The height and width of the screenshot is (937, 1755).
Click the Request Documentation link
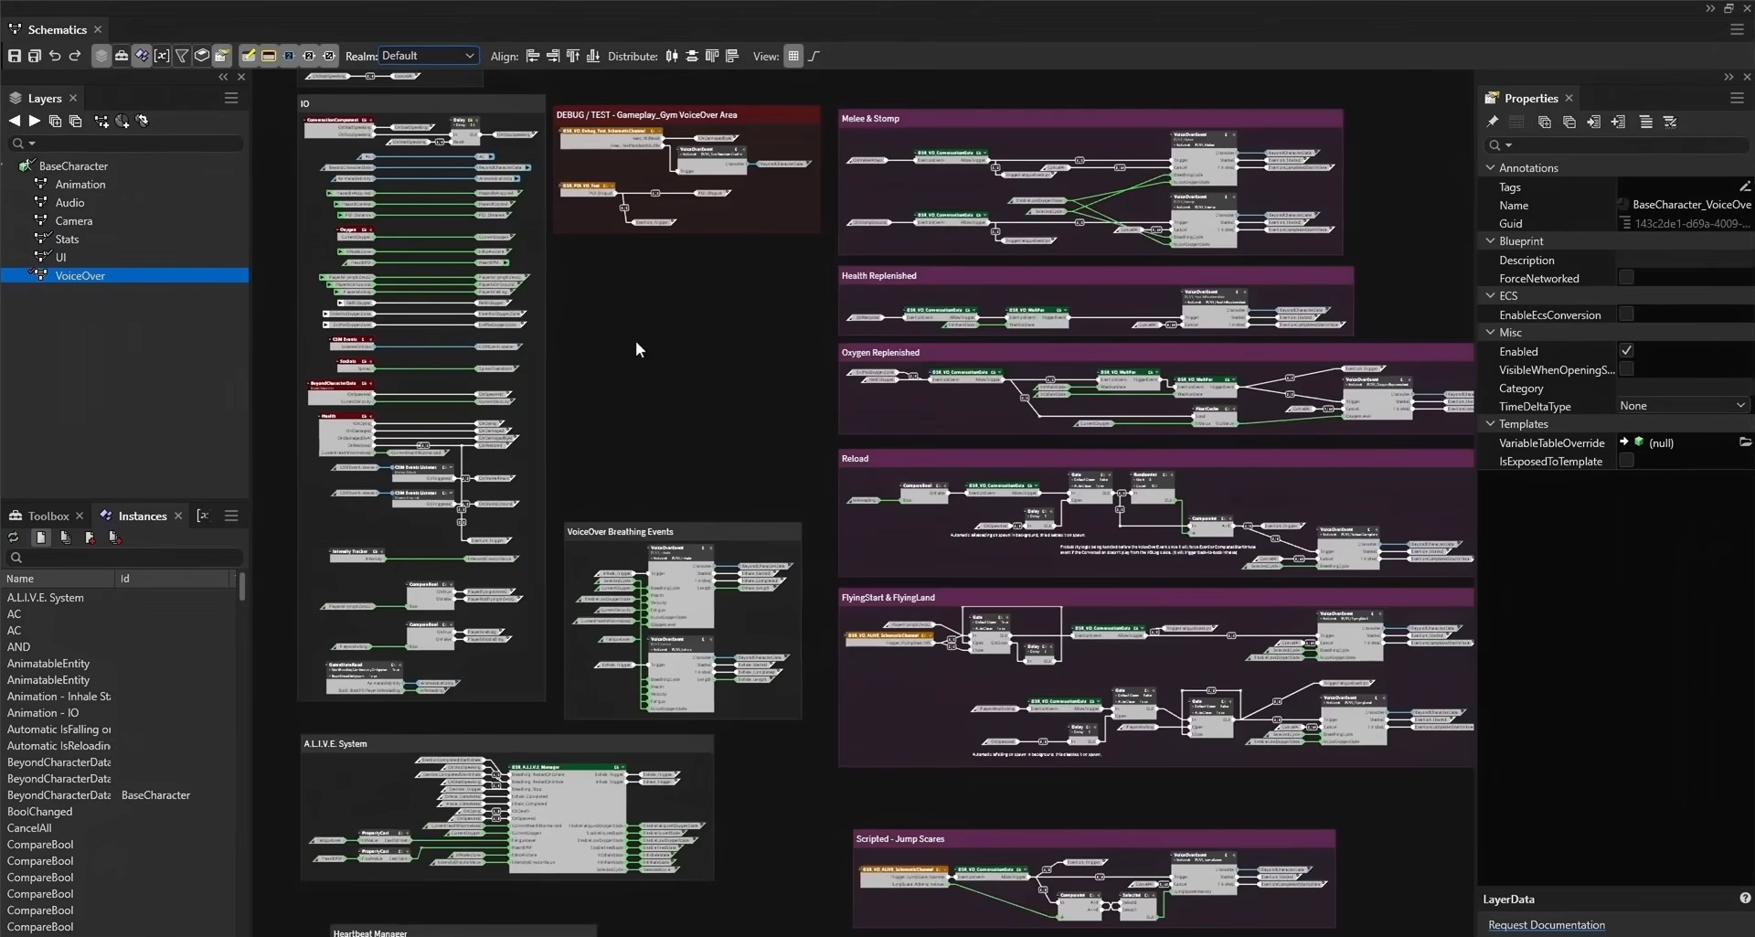1546,925
